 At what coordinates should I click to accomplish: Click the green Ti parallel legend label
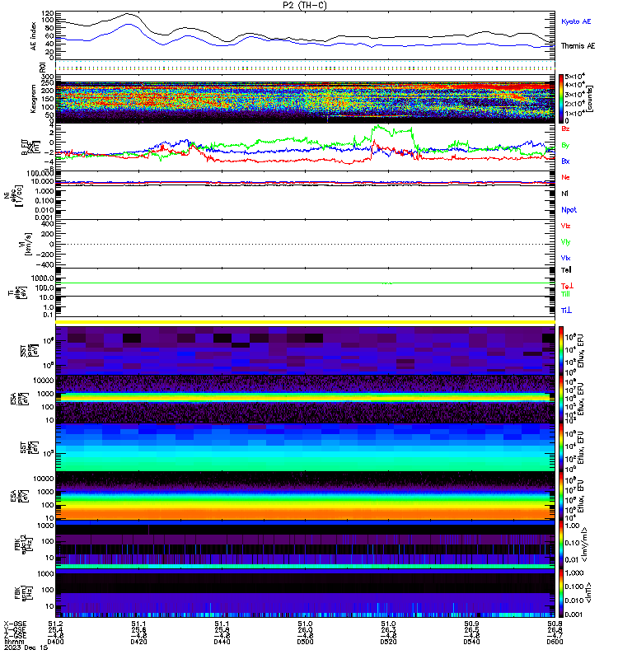pyautogui.click(x=566, y=294)
